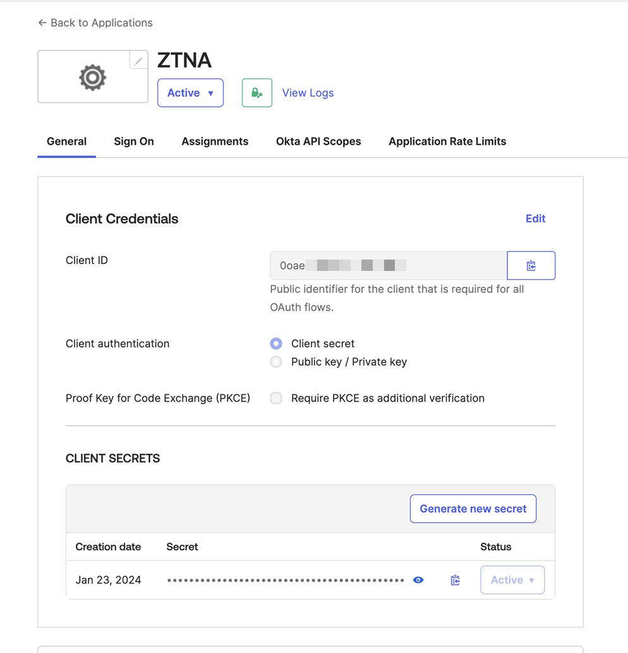Select the Client secret radio button

[x=275, y=343]
